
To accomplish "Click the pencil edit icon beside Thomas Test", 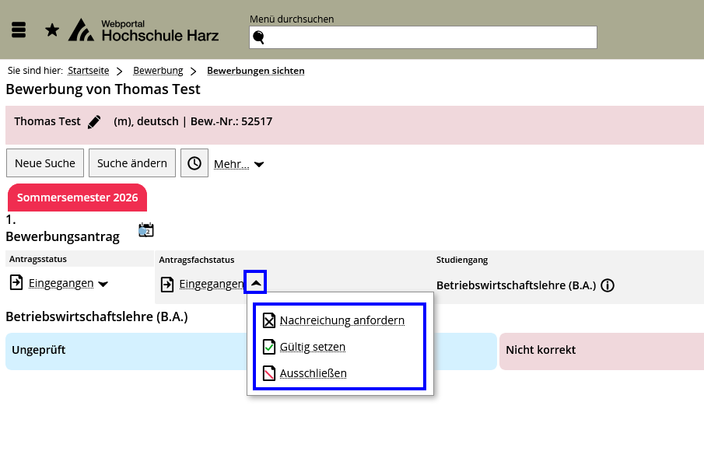I will (x=94, y=122).
